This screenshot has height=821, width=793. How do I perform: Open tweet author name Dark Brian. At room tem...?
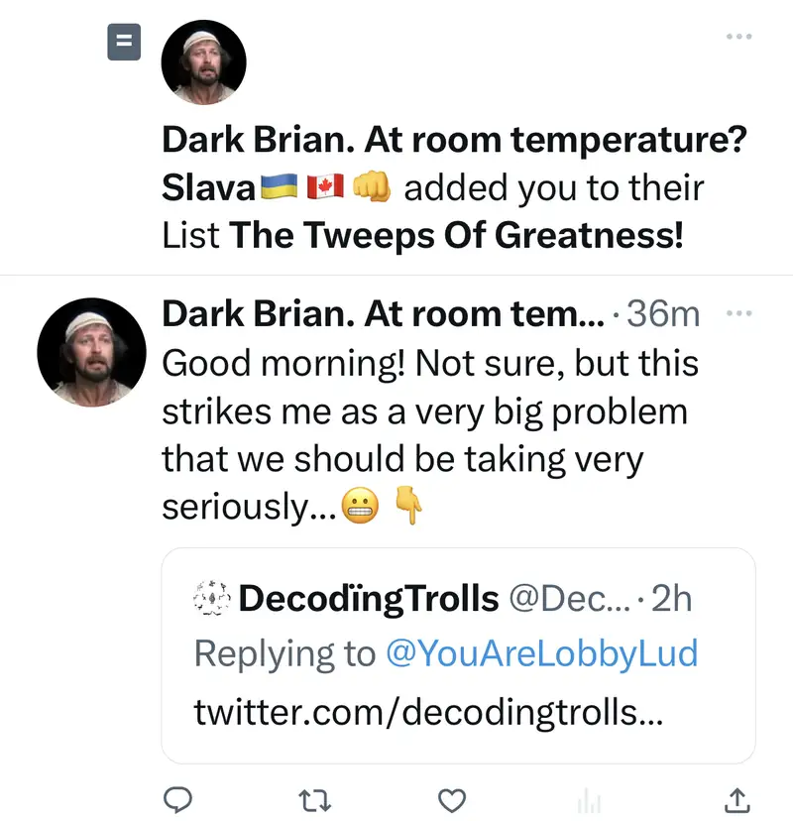coord(383,314)
